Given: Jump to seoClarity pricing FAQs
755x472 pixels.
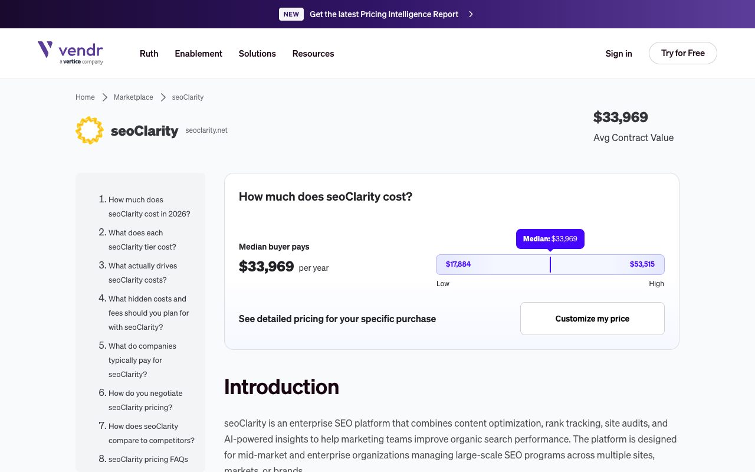Looking at the screenshot, I should (148, 459).
